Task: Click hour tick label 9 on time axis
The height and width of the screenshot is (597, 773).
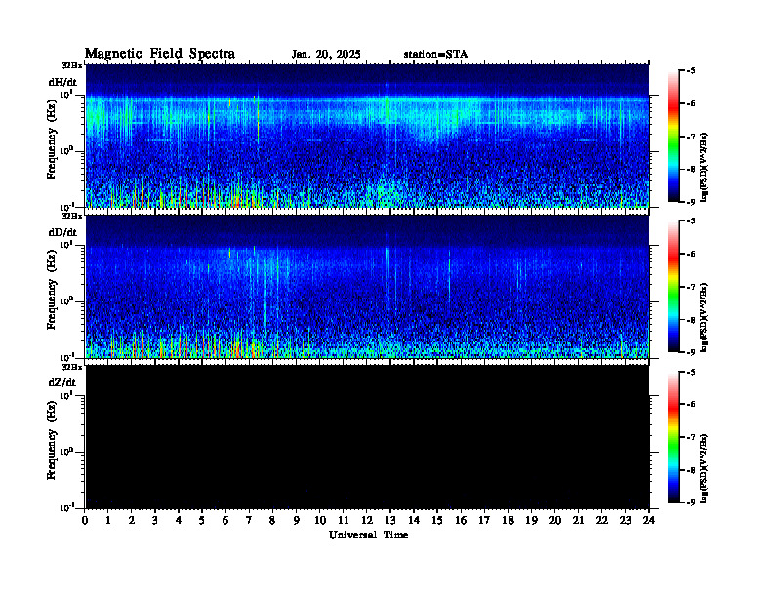Action: (297, 520)
